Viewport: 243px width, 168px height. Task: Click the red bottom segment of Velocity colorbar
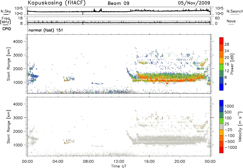pos(221,150)
